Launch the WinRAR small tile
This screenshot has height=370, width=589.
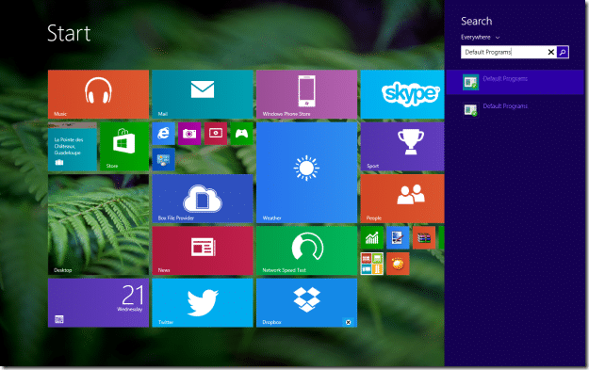point(424,237)
